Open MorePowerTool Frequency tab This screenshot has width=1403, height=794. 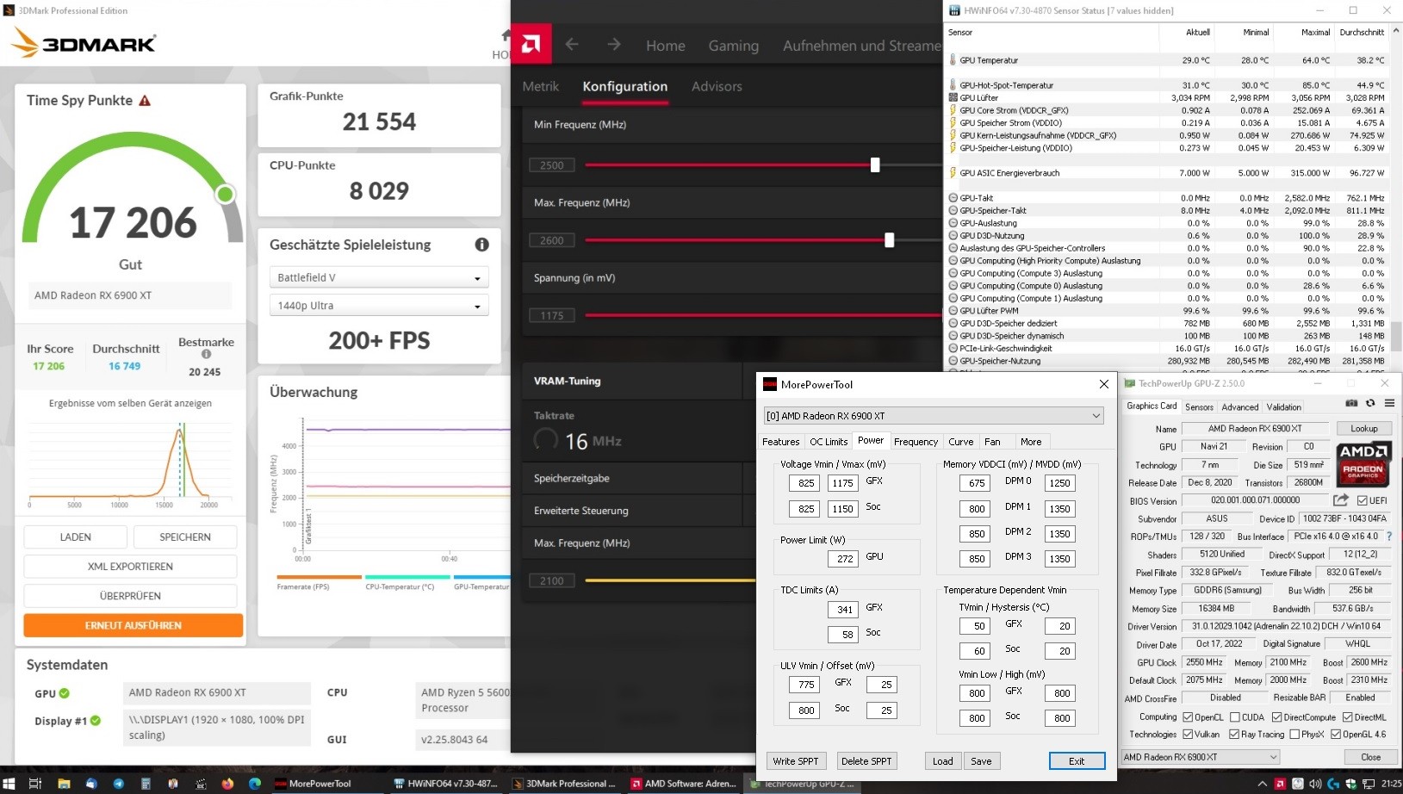pyautogui.click(x=916, y=442)
